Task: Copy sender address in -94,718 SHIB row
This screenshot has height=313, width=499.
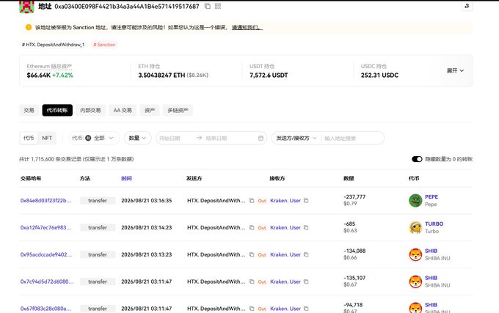Action: [x=252, y=309]
